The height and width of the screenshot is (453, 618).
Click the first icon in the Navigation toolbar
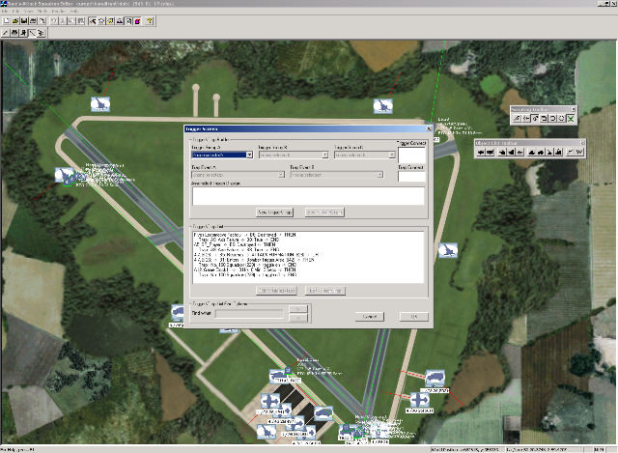[x=517, y=118]
